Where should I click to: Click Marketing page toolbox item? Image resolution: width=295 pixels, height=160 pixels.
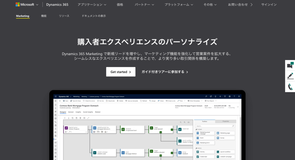click(225, 133)
